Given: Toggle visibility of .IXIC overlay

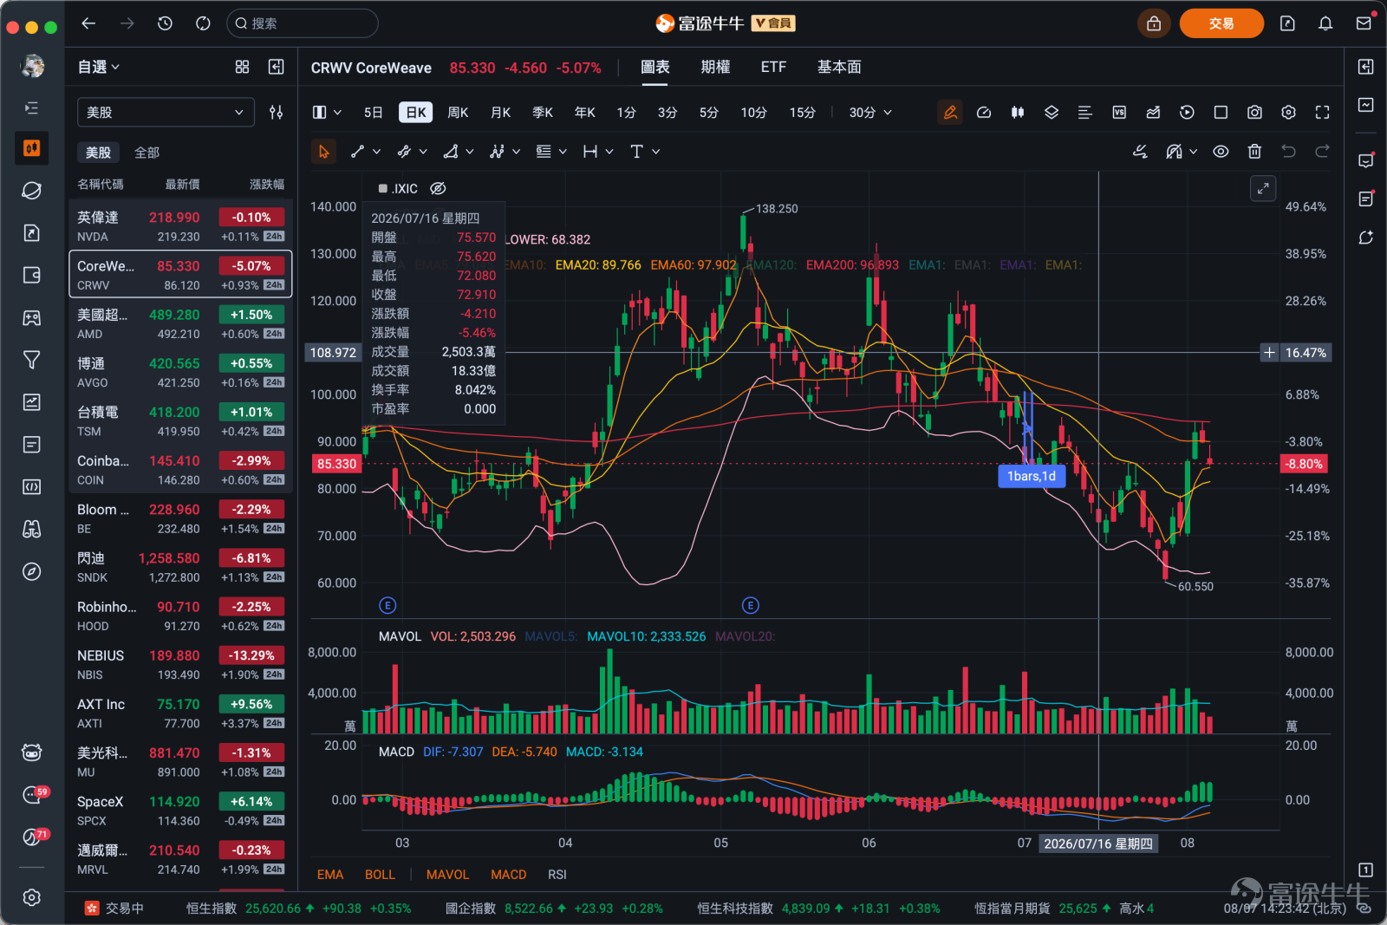Looking at the screenshot, I should click(x=438, y=188).
